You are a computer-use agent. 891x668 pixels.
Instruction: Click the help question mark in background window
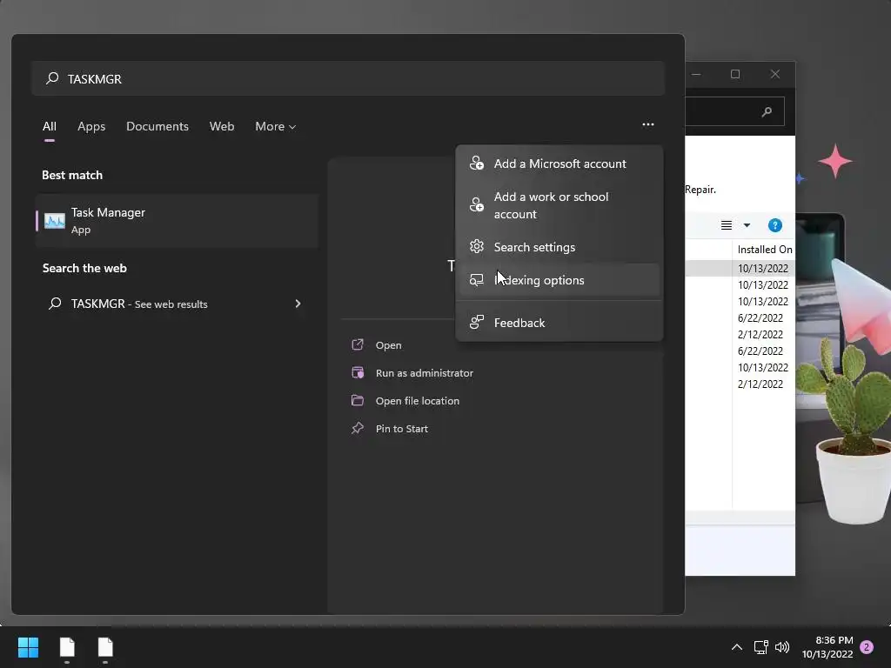click(774, 225)
